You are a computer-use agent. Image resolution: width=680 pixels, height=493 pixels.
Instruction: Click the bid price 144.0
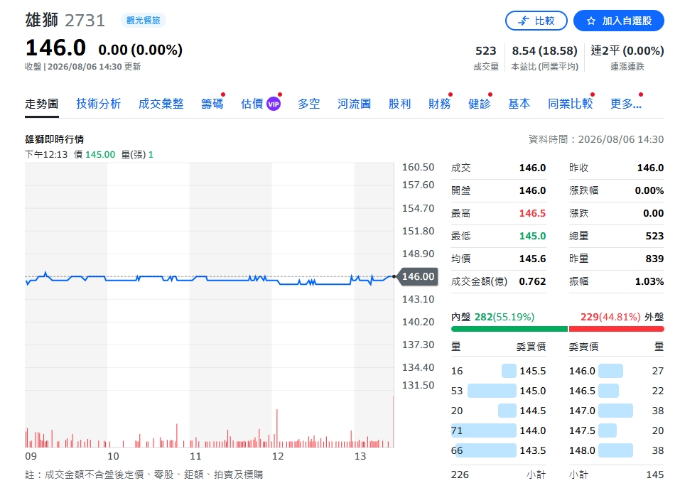coord(532,430)
